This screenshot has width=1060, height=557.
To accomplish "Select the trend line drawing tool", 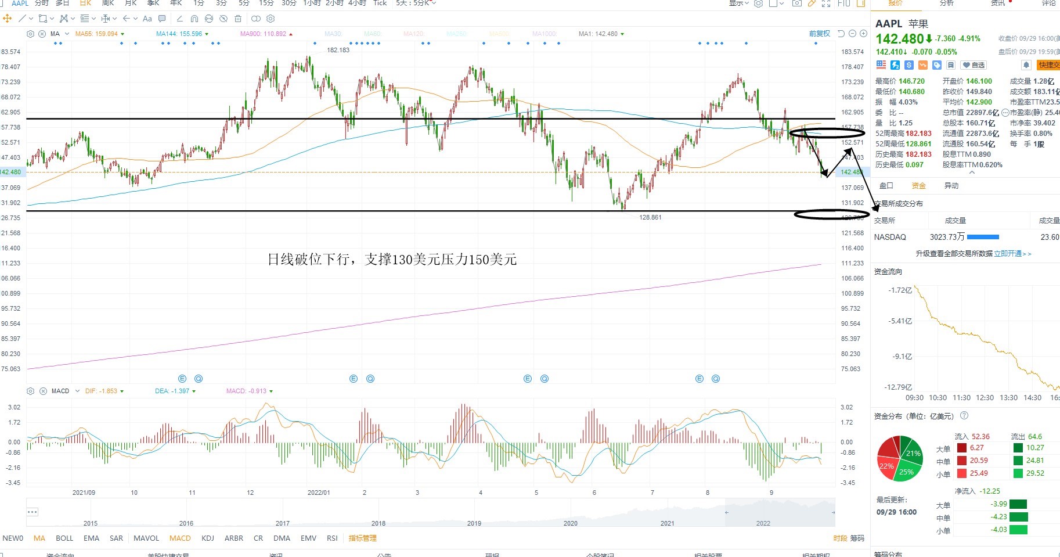I will tap(23, 19).
